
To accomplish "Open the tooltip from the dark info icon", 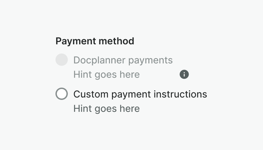I will point(184,74).
